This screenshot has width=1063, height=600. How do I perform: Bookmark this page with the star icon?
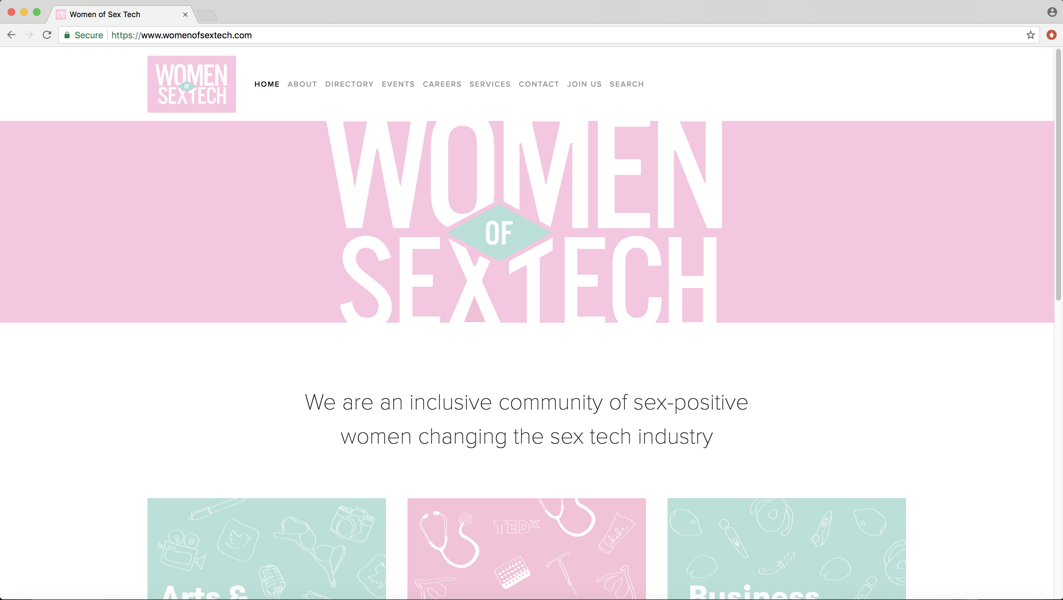click(x=1030, y=35)
